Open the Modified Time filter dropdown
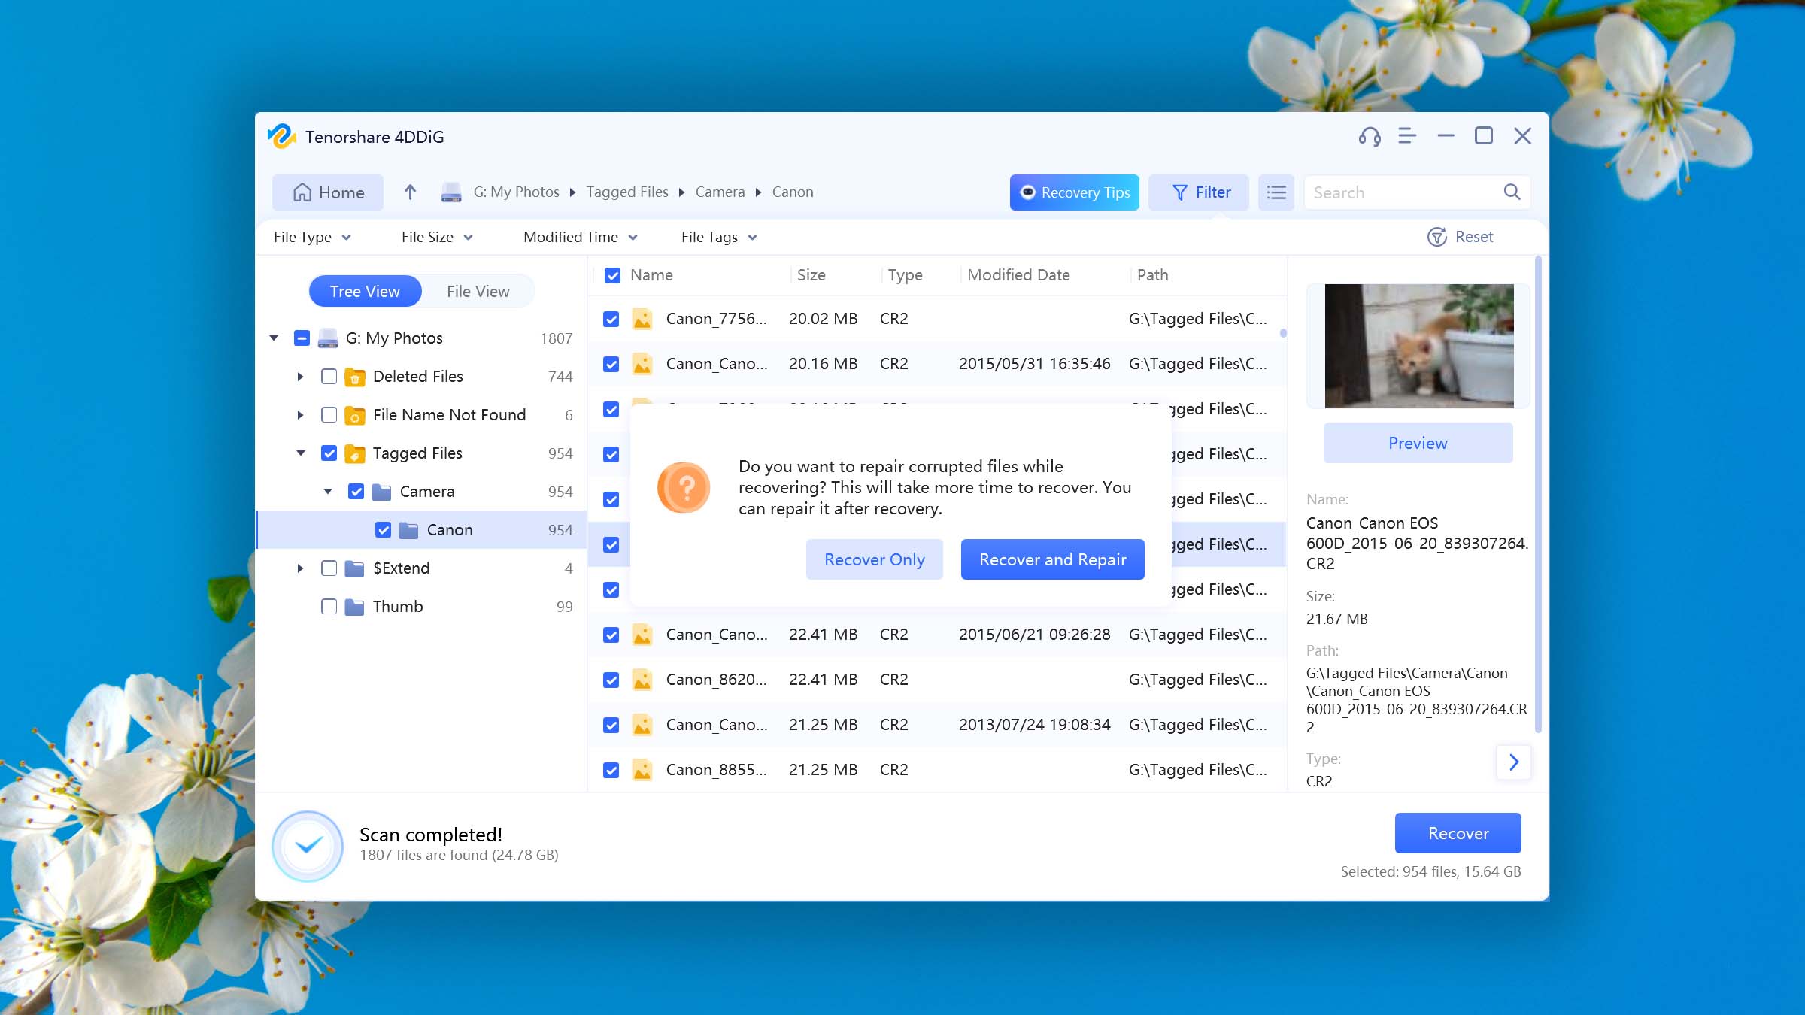Viewport: 1805px width, 1015px height. pos(581,237)
